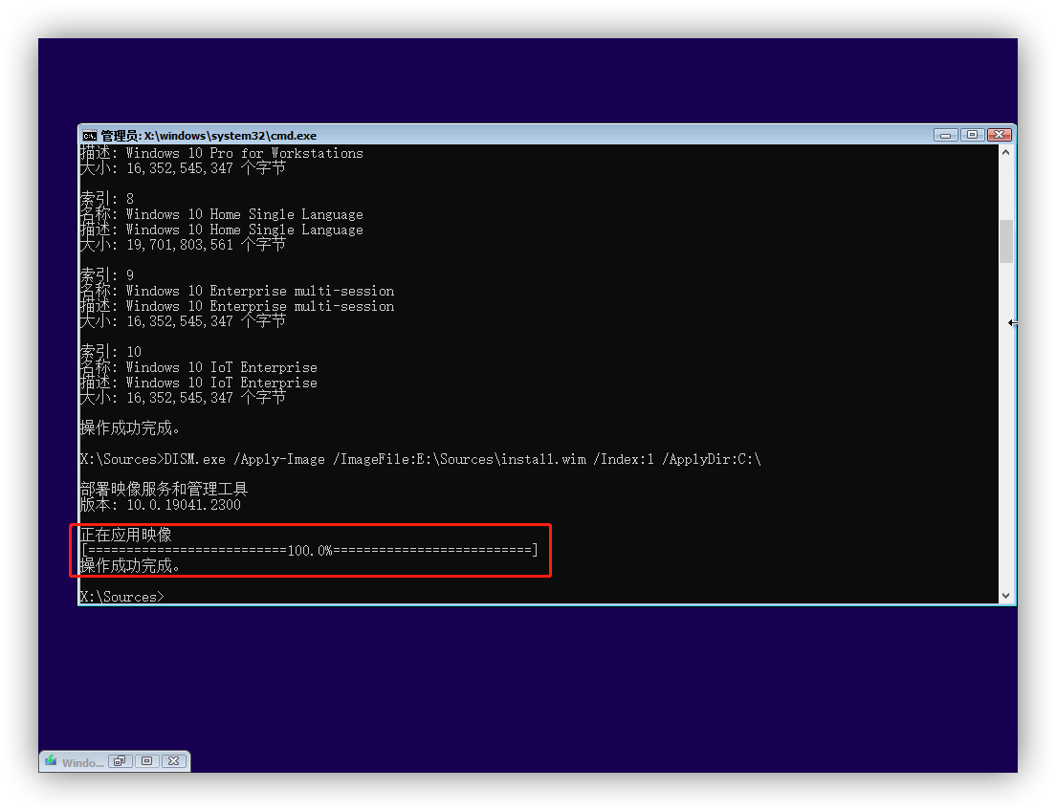Image resolution: width=1056 pixels, height=811 pixels.
Task: Click 操作成功完成。 above the DISM command
Action: (130, 428)
